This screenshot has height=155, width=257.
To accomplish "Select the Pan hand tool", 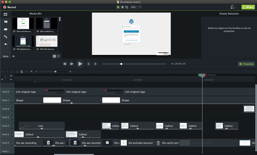I will pos(122,7).
